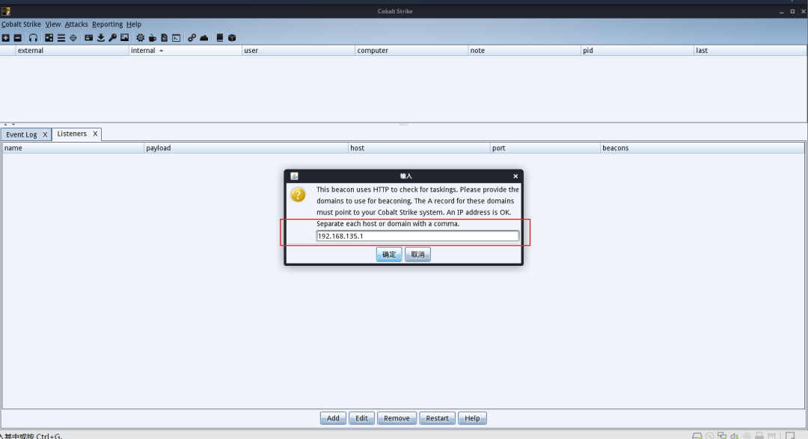
Task: Click the cube About icon in toolbar
Action: coord(232,38)
